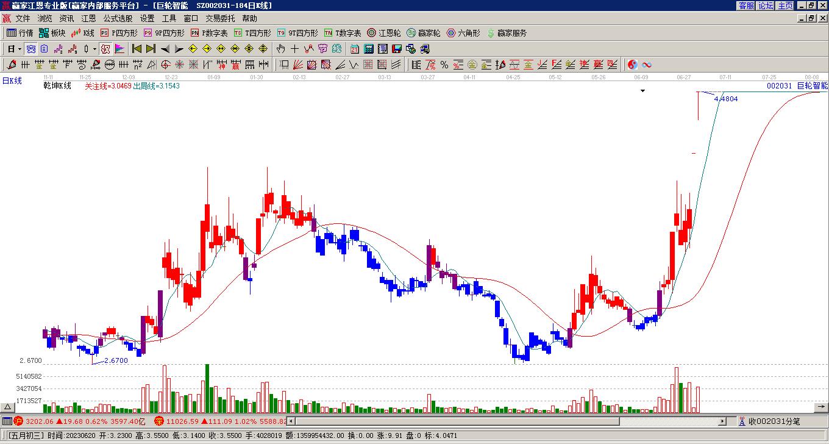Step forward with black right arrow
The width and height of the screenshot is (829, 444).
[179, 49]
